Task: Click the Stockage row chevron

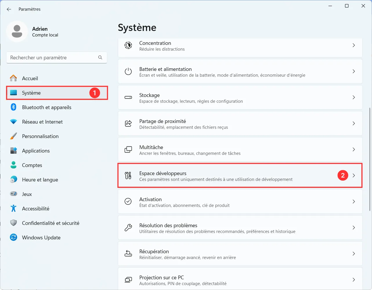Action: [354, 97]
